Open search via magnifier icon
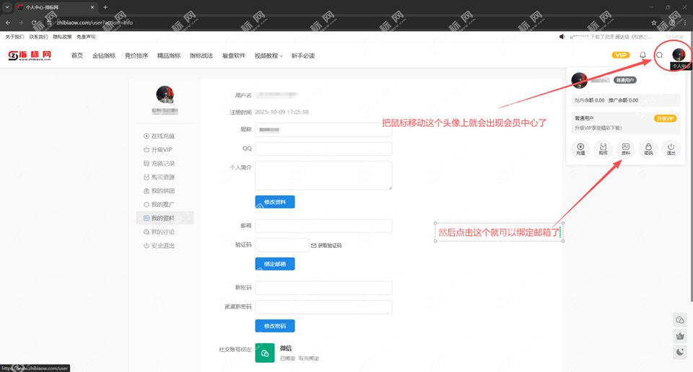 659,56
